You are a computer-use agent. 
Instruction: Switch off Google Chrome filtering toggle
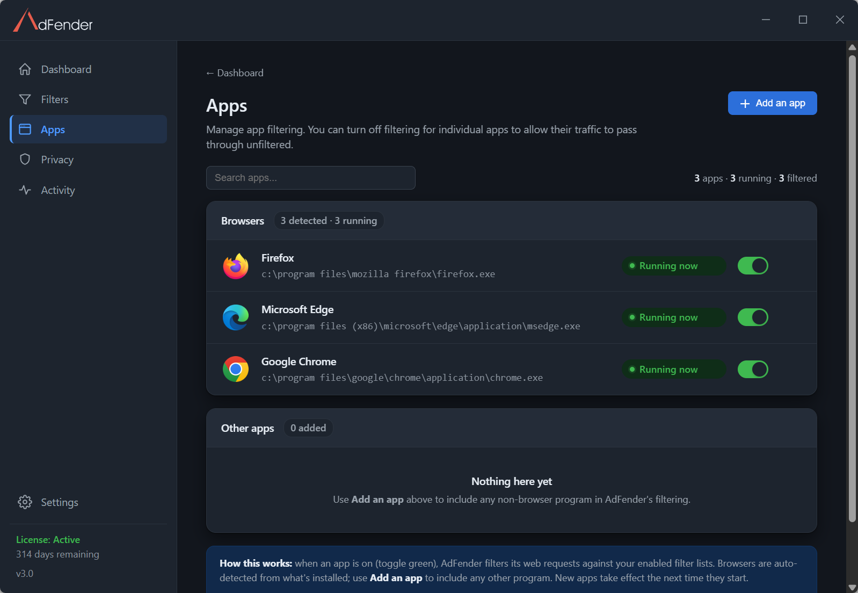(x=753, y=370)
